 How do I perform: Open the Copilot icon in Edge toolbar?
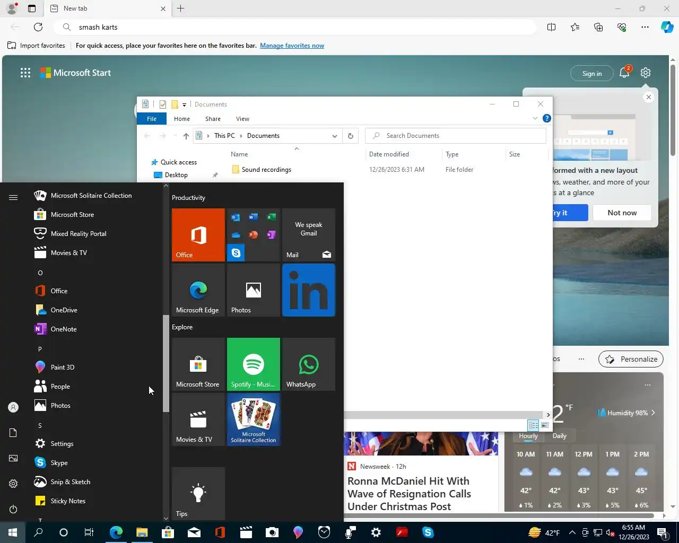pyautogui.click(x=667, y=27)
